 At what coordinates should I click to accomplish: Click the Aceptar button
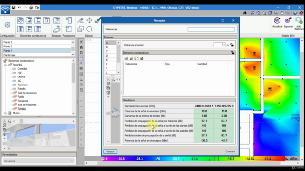tap(110, 152)
